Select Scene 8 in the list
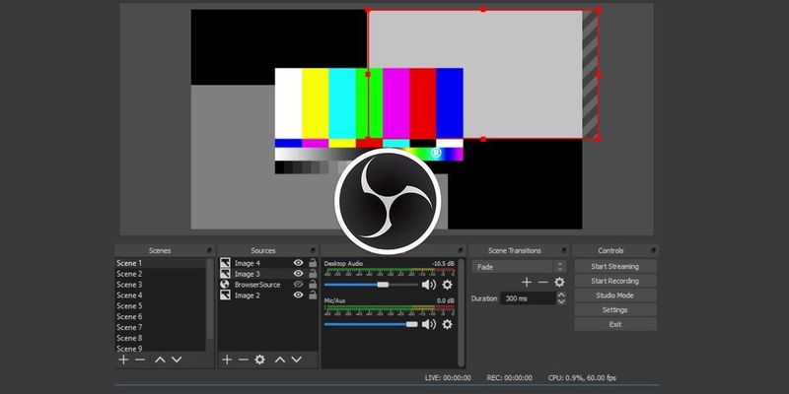 coord(160,338)
